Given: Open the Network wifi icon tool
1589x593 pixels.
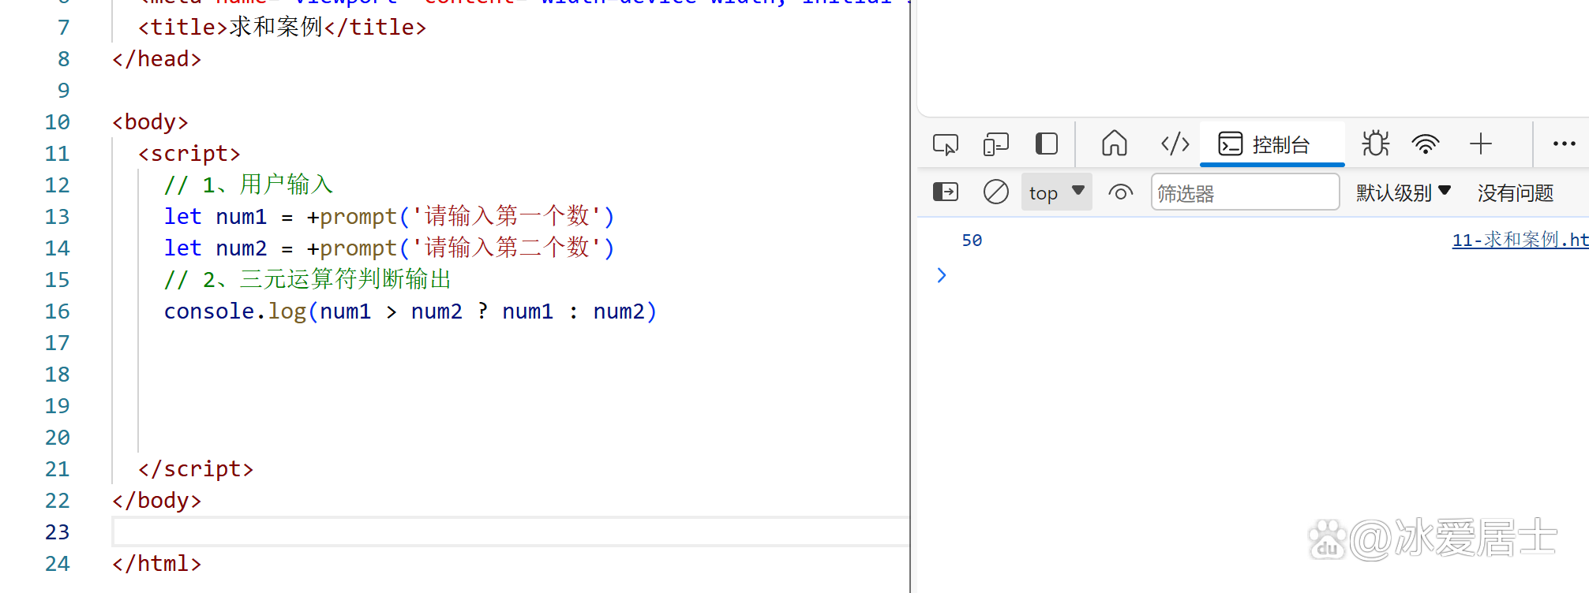Looking at the screenshot, I should tap(1426, 144).
